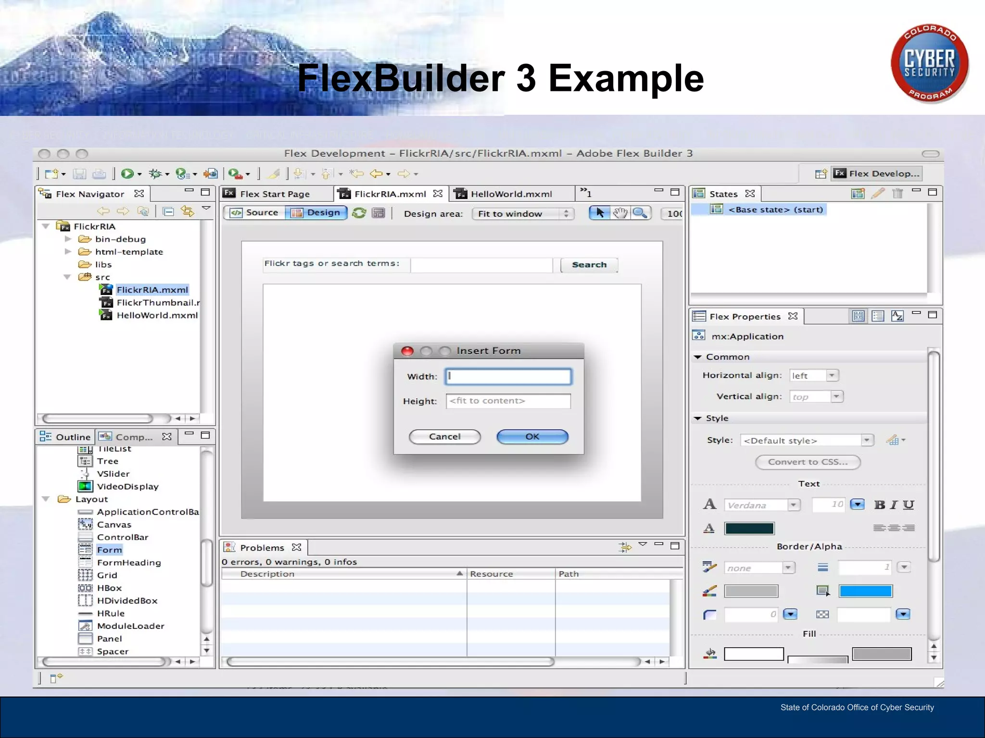Click the Refresh design view icon
The image size is (985, 738).
[x=359, y=213]
